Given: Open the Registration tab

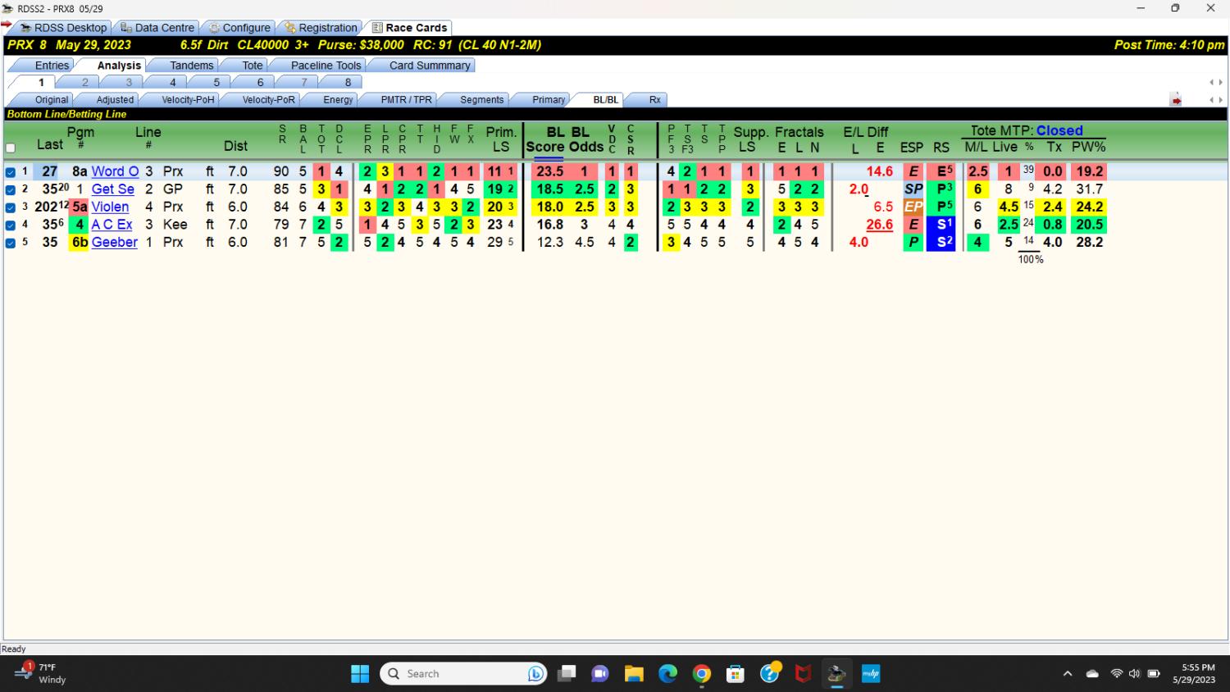Looking at the screenshot, I should [x=321, y=28].
